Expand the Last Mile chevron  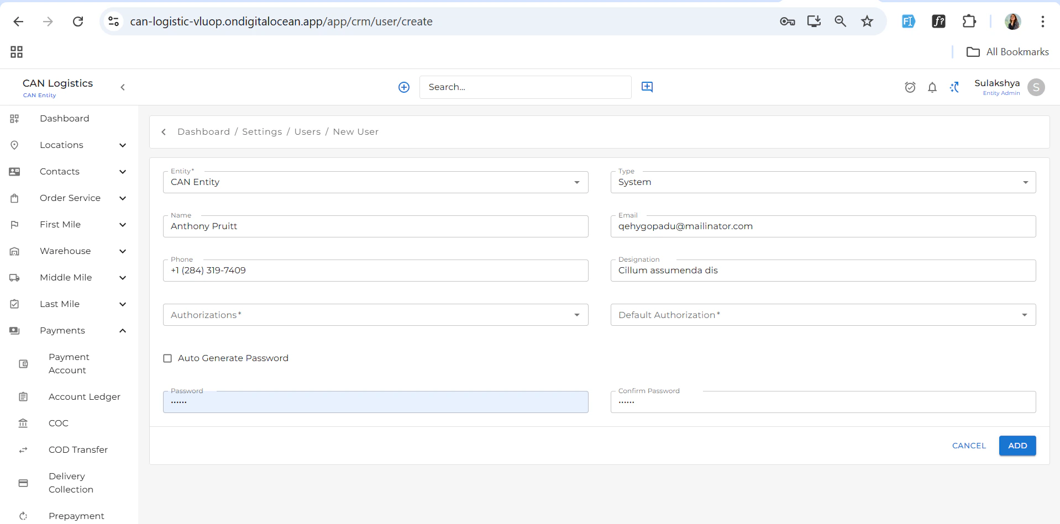click(123, 304)
